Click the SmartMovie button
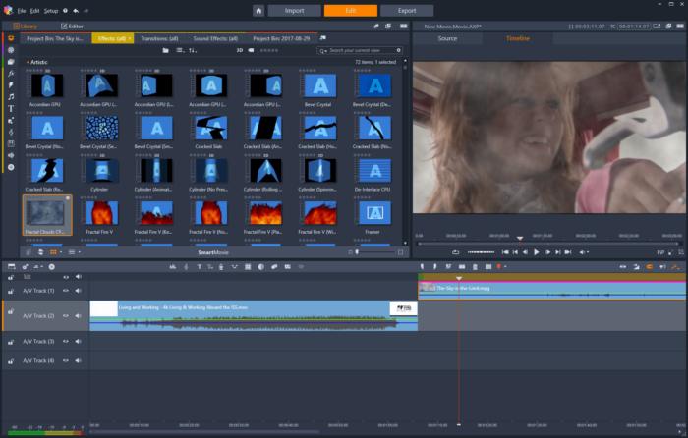688x438 pixels. (213, 252)
